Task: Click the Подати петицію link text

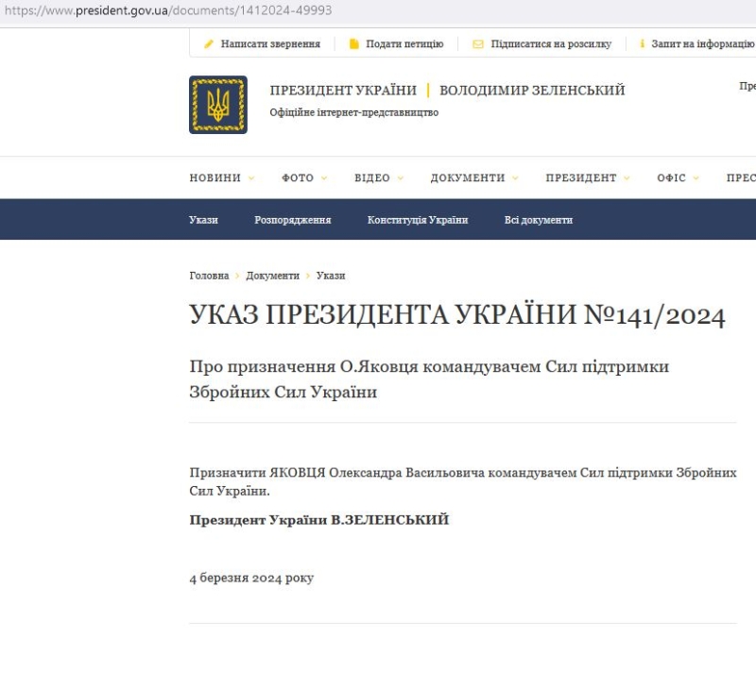Action: pyautogui.click(x=404, y=44)
